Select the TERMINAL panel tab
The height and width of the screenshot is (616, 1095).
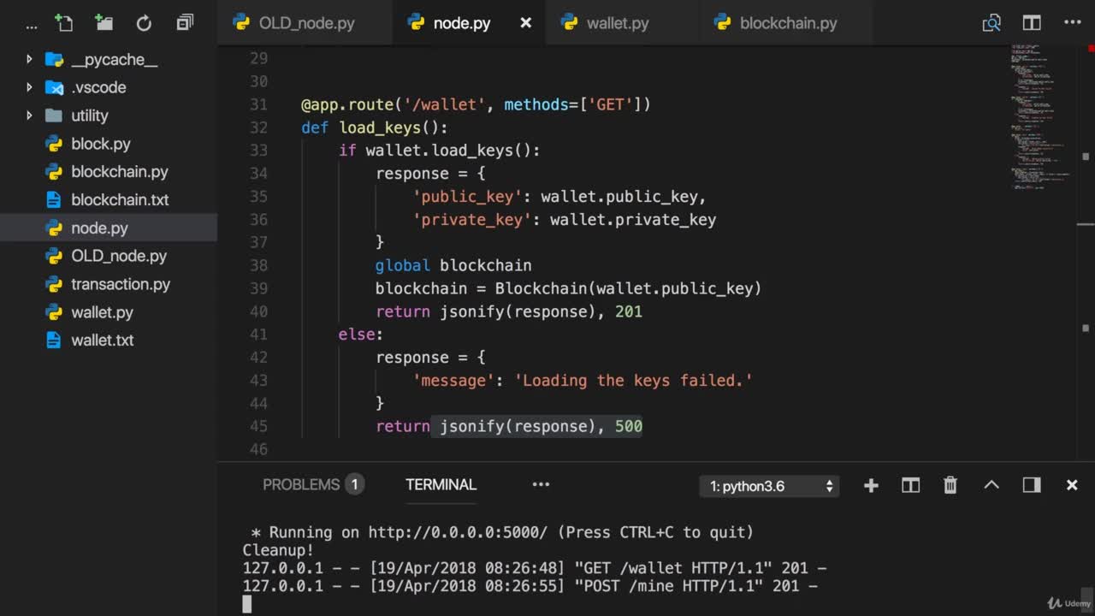(441, 484)
